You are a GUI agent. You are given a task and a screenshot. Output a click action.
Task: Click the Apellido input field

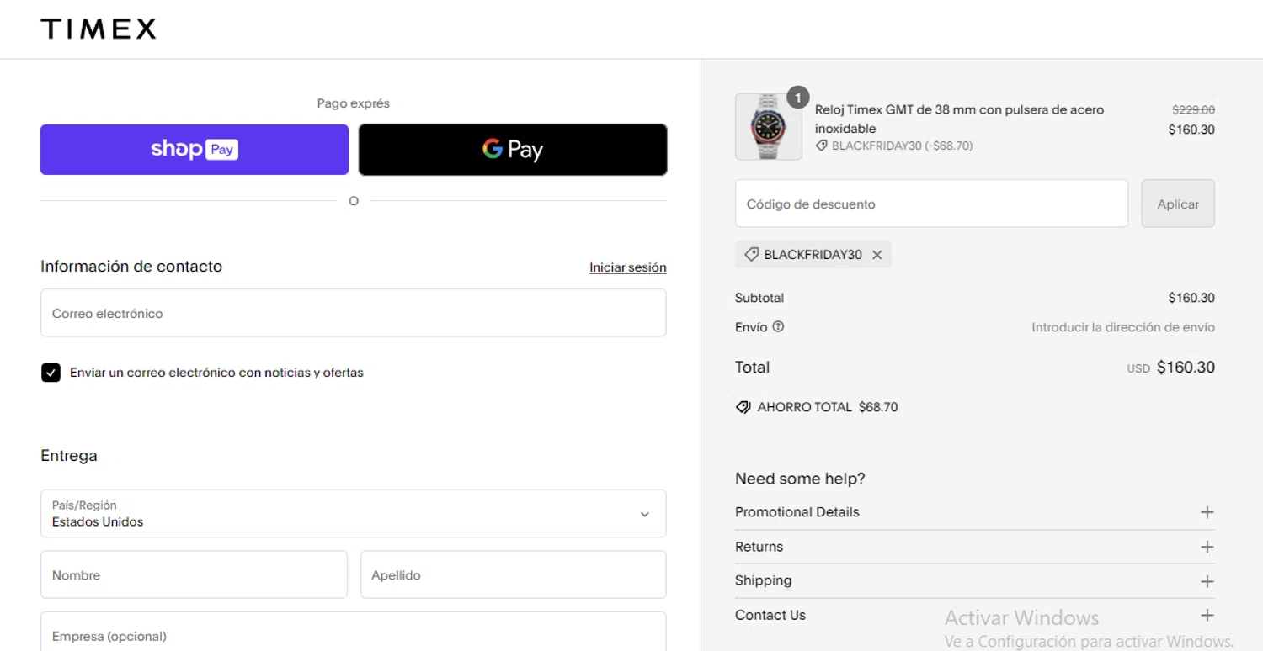[514, 575]
